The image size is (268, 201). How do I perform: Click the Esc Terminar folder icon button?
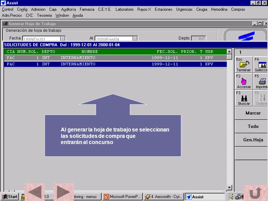(244, 64)
